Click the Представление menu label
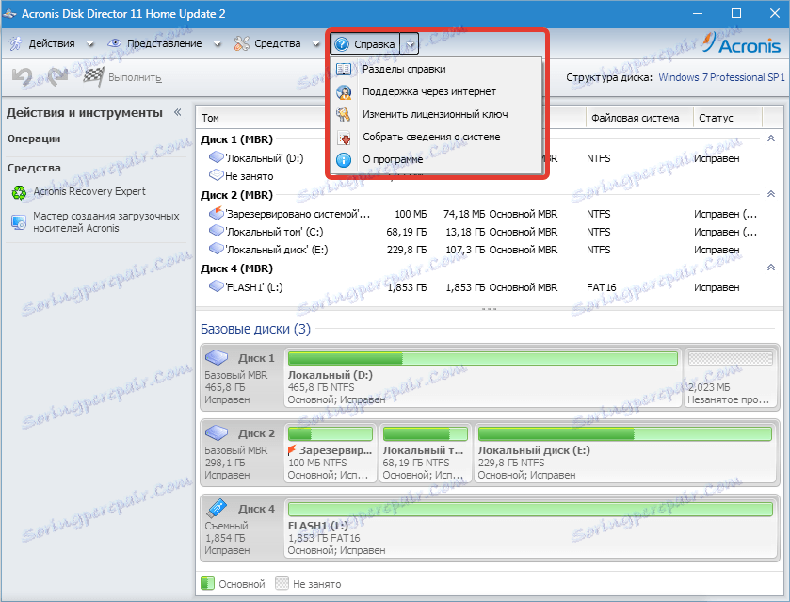 point(164,44)
